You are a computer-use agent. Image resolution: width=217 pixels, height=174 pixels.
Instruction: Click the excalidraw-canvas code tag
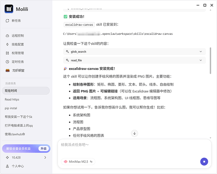click(79, 25)
